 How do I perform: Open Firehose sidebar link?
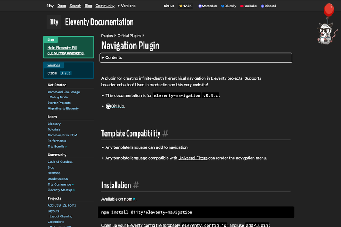[54, 173]
